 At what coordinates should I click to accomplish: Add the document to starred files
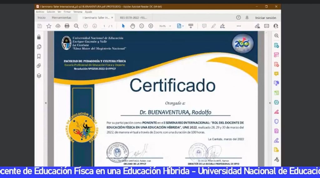tap(49, 26)
